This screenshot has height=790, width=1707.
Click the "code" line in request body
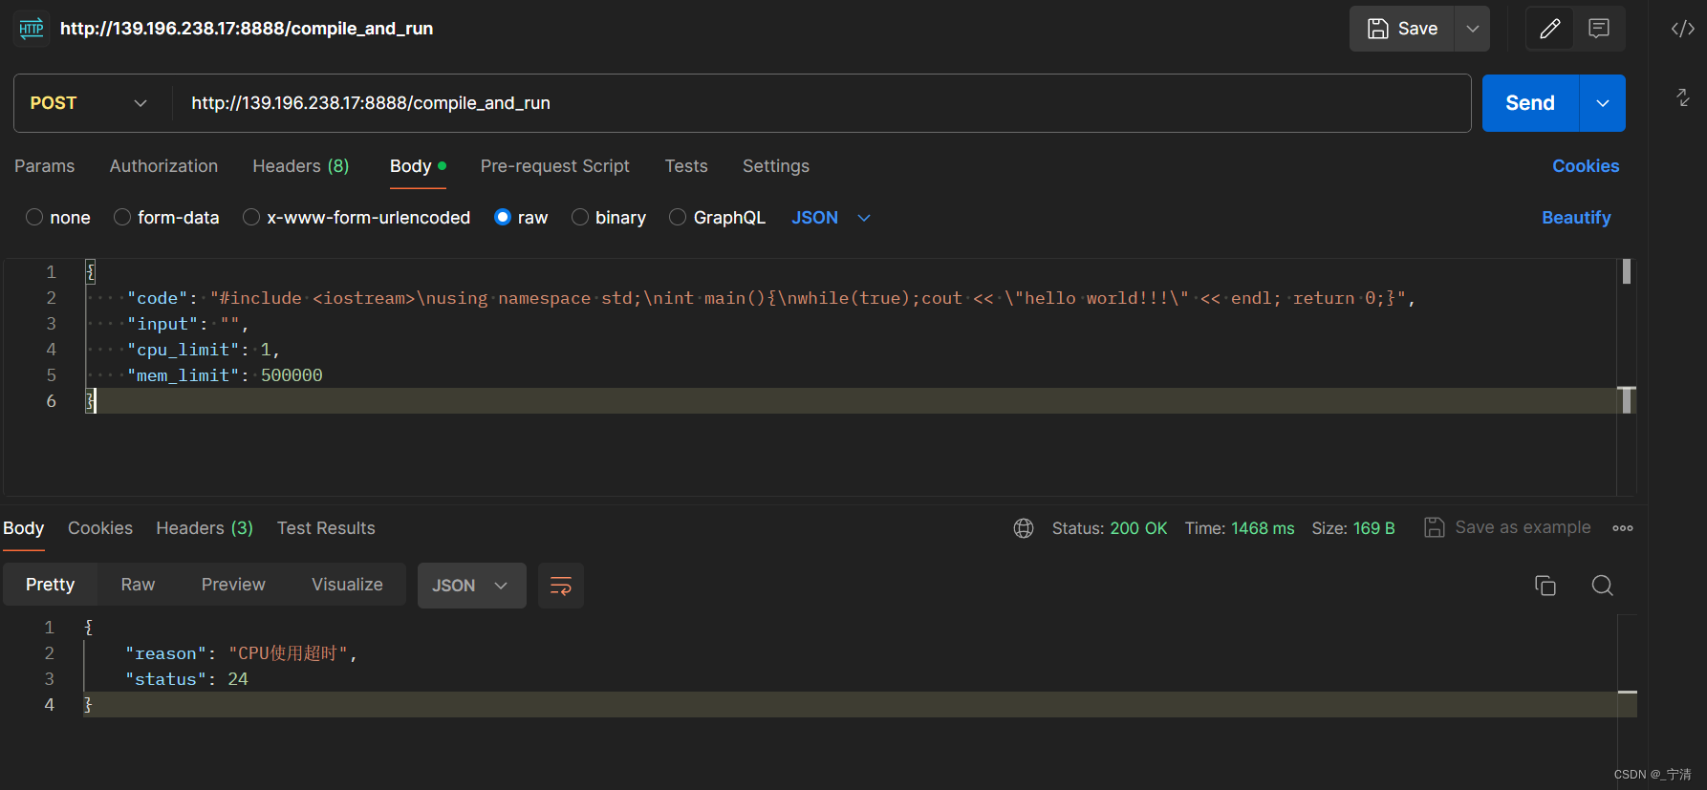pos(770,298)
